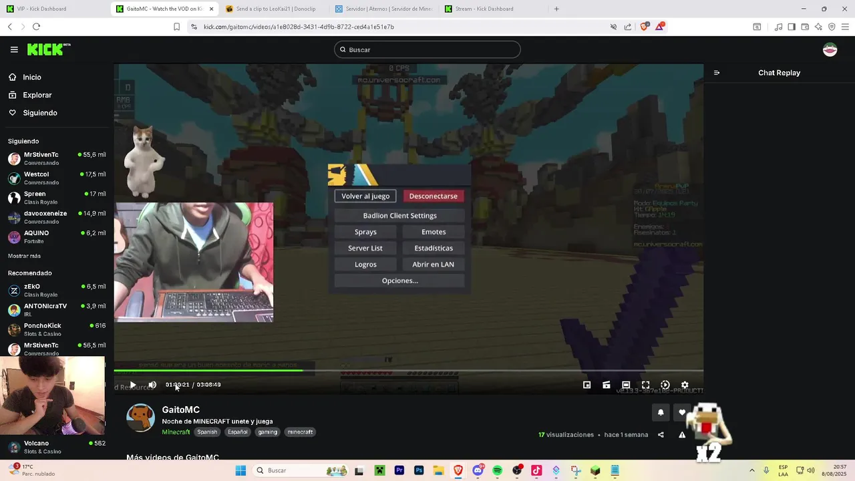Seek on the video progress bar
The image size is (855, 481).
click(408, 370)
